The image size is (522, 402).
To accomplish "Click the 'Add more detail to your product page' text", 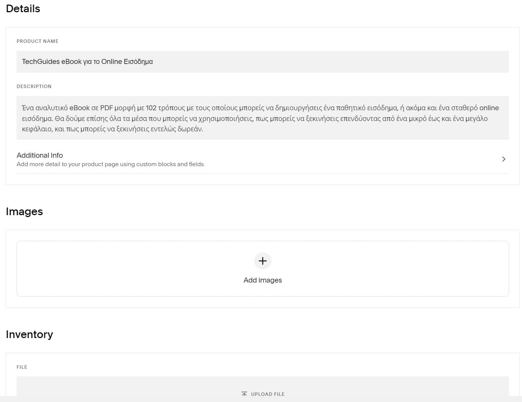I will (111, 164).
